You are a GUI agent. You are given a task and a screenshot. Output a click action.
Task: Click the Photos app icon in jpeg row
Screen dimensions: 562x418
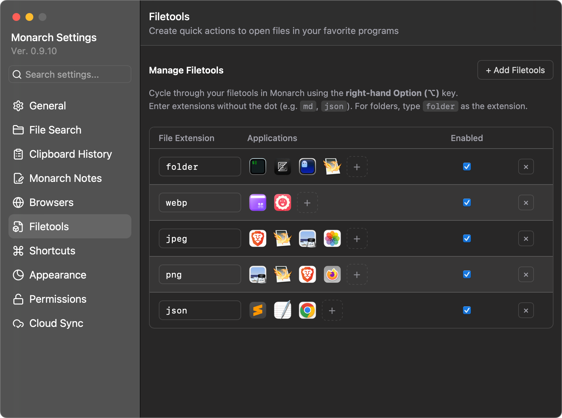[332, 238]
